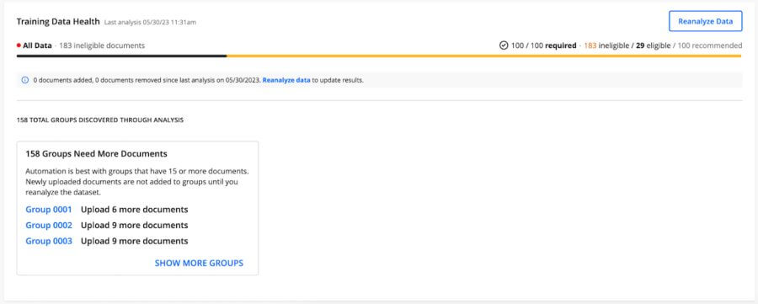Click the Last analysis timestamp
758x304 pixels.
coord(151,22)
